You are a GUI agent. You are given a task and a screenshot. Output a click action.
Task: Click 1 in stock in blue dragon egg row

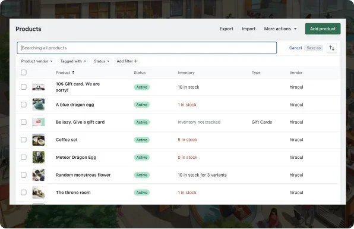[187, 105]
